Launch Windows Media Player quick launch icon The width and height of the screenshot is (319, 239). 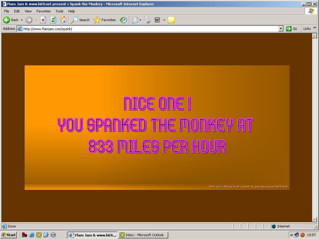click(53, 235)
